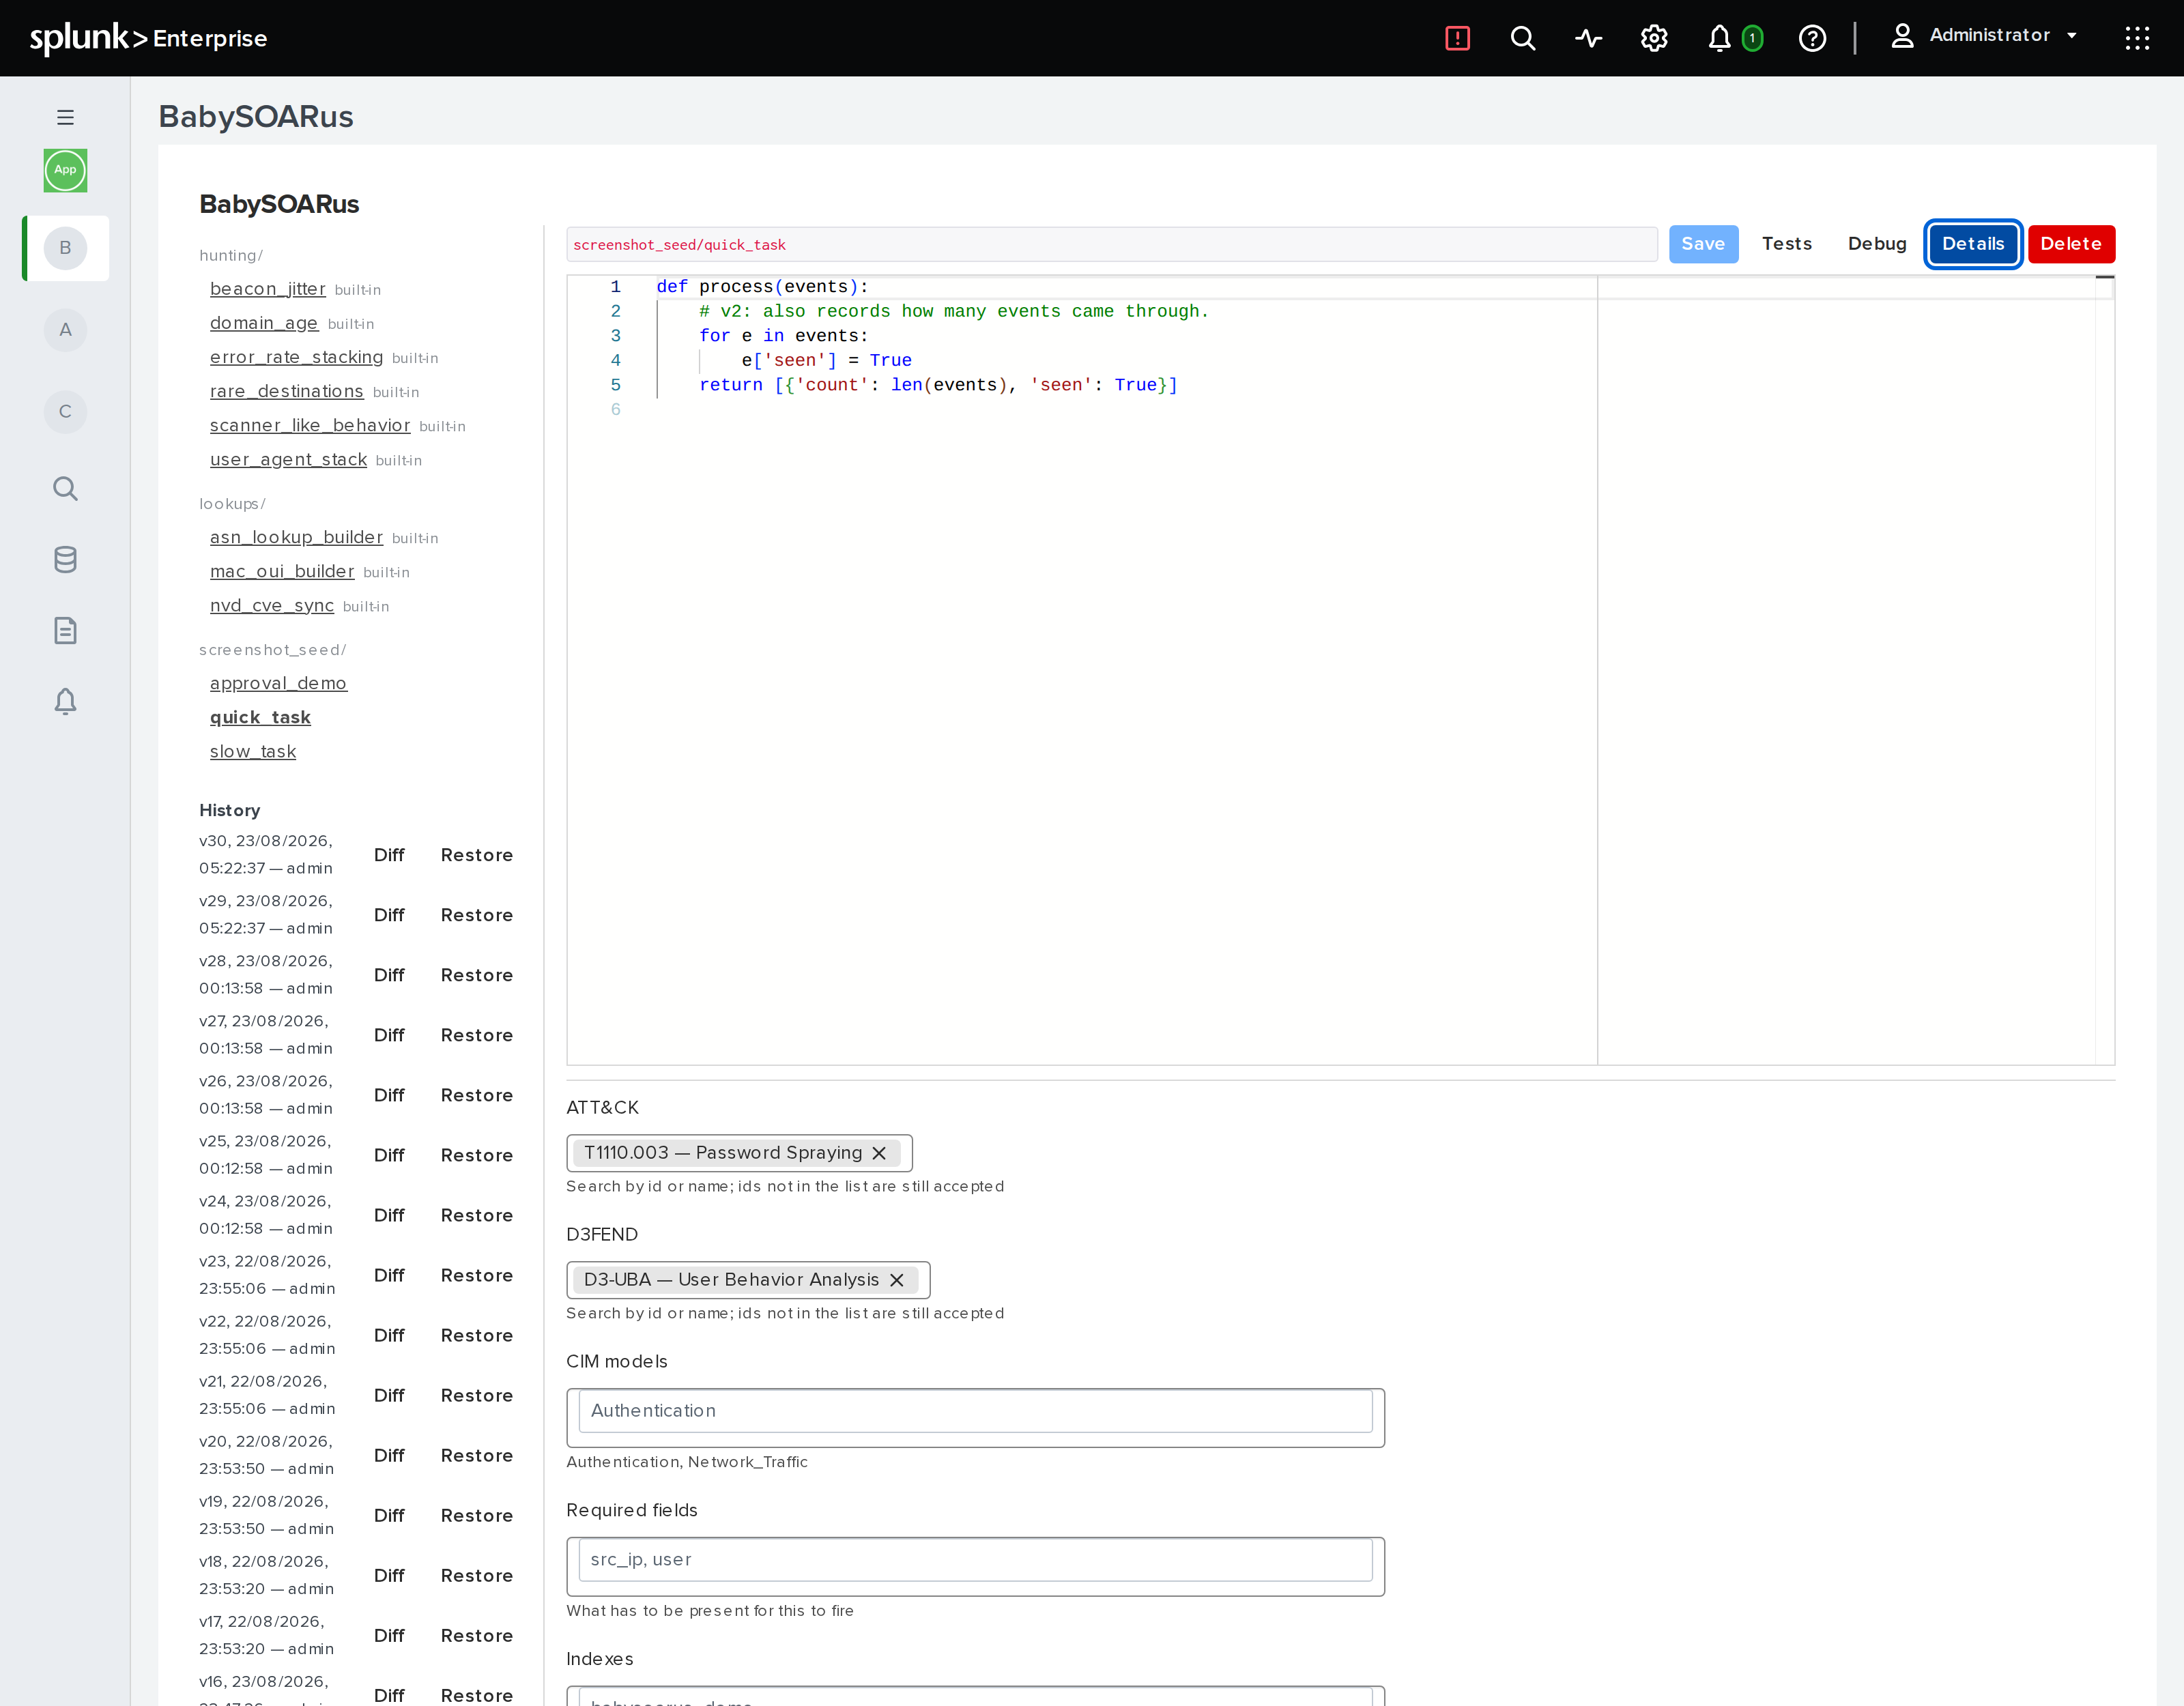
Task: Click code line 5 return statement
Action: [x=938, y=385]
